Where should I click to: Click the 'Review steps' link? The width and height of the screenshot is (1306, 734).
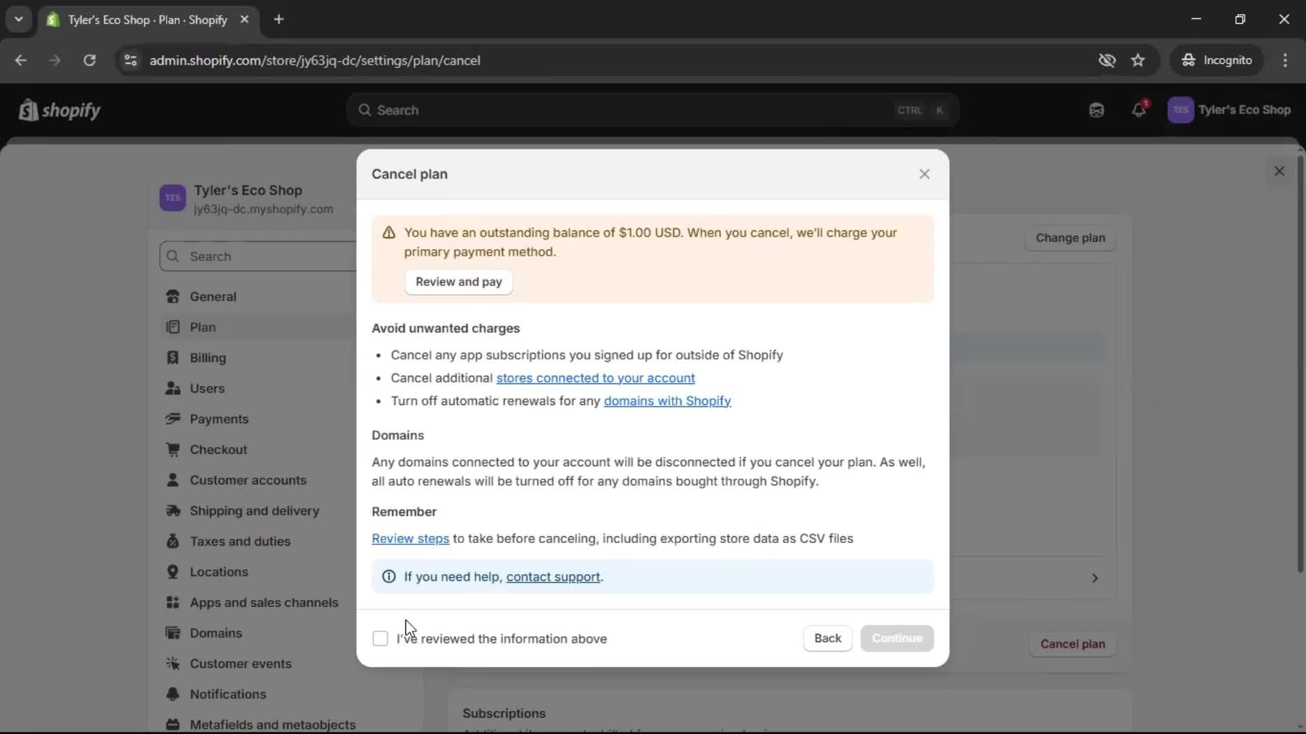410,538
